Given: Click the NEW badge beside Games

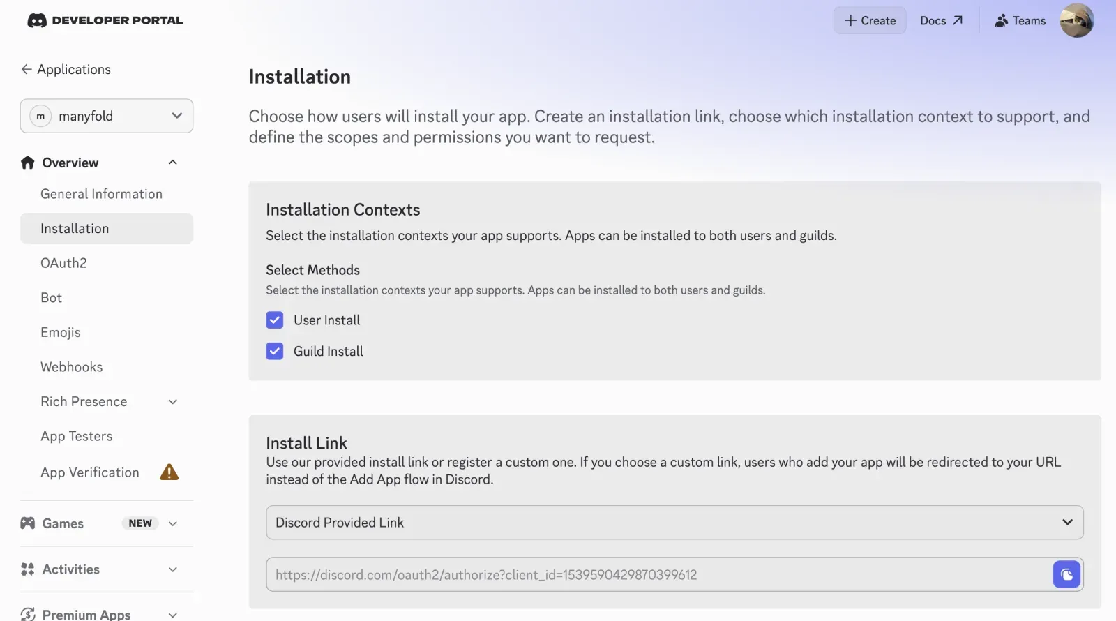Looking at the screenshot, I should click(140, 523).
